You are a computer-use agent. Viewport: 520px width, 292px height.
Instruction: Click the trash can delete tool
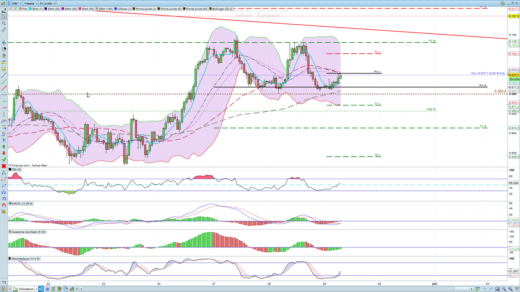pyautogui.click(x=4, y=55)
